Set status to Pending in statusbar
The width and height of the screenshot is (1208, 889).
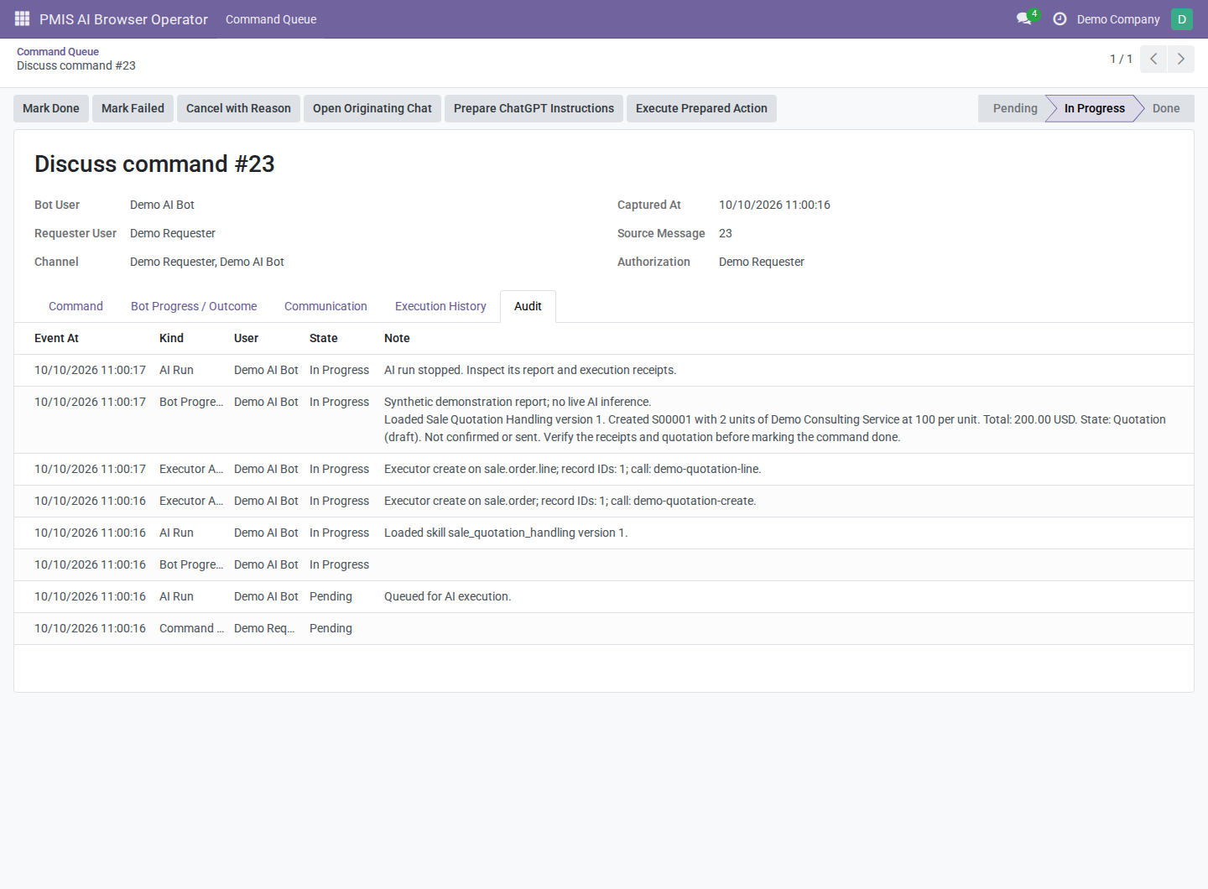[1014, 108]
